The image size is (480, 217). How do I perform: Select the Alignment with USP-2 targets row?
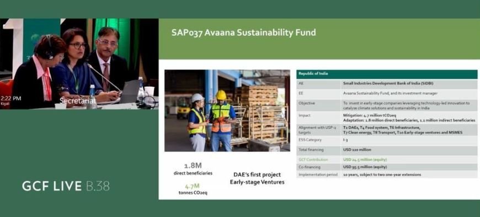click(387, 130)
